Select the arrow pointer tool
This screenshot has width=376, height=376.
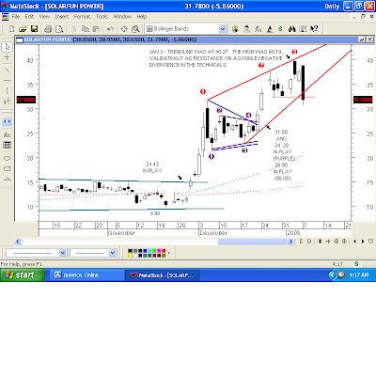tap(8, 47)
